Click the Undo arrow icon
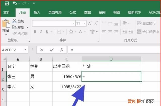 pos(15,3)
